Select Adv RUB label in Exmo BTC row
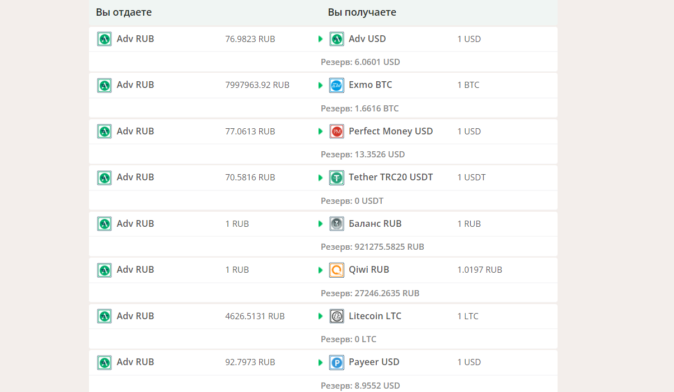The image size is (674, 392). coord(135,85)
